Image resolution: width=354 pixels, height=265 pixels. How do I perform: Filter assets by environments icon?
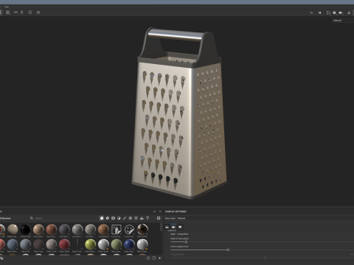tap(142, 218)
